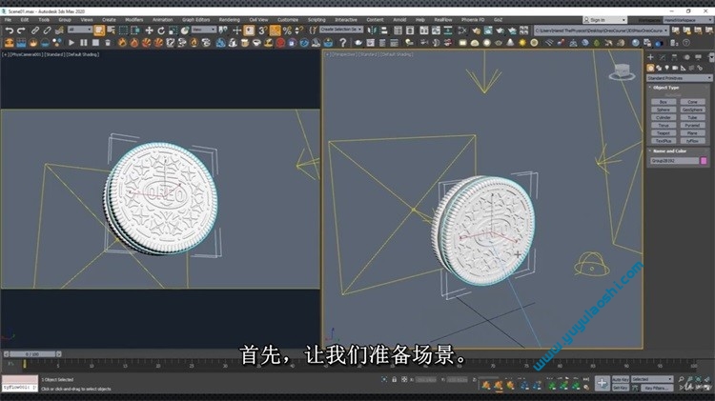Activate the Select and Move tool
Image resolution: width=715 pixels, height=401 pixels.
tap(149, 30)
